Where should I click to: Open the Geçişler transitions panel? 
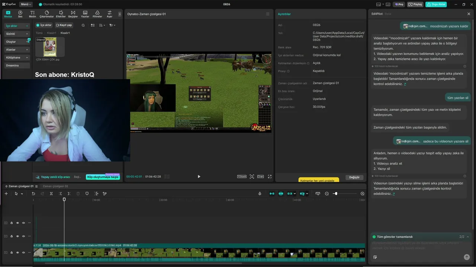(x=73, y=14)
